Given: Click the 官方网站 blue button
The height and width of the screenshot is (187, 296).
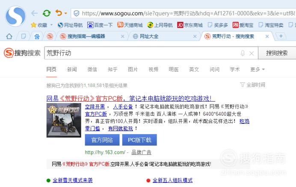Looking at the screenshot, I should 102,140.
